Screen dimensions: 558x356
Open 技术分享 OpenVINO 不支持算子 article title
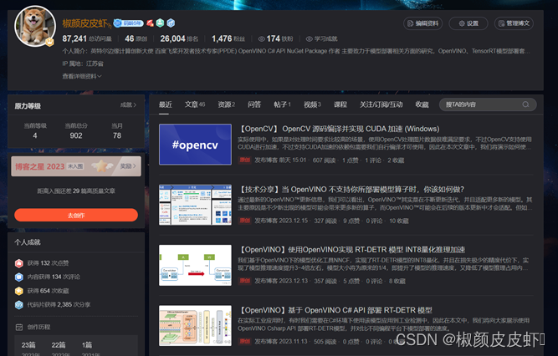tap(351, 189)
